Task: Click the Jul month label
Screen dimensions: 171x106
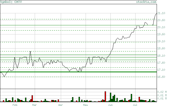Action: (x=135, y=105)
